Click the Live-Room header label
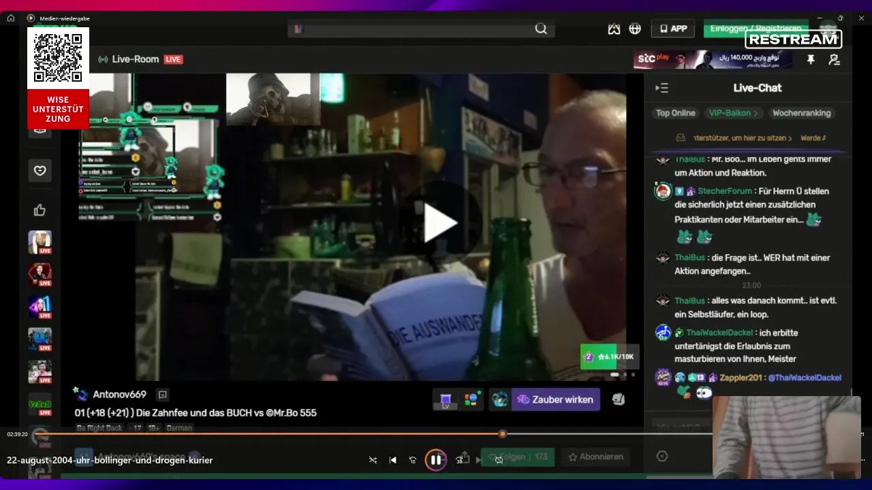872x490 pixels. [x=136, y=59]
